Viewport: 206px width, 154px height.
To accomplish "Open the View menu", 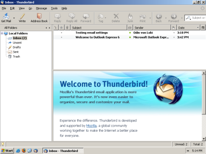I will pyautogui.click(x=21, y=9).
